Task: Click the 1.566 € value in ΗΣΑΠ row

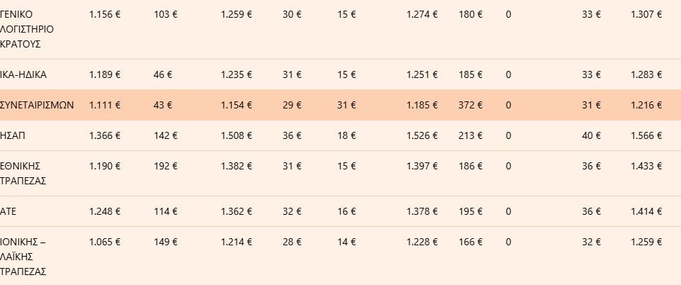Action: 646,135
